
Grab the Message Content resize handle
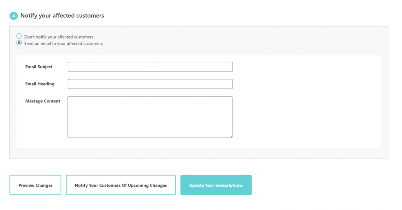pos(231,136)
